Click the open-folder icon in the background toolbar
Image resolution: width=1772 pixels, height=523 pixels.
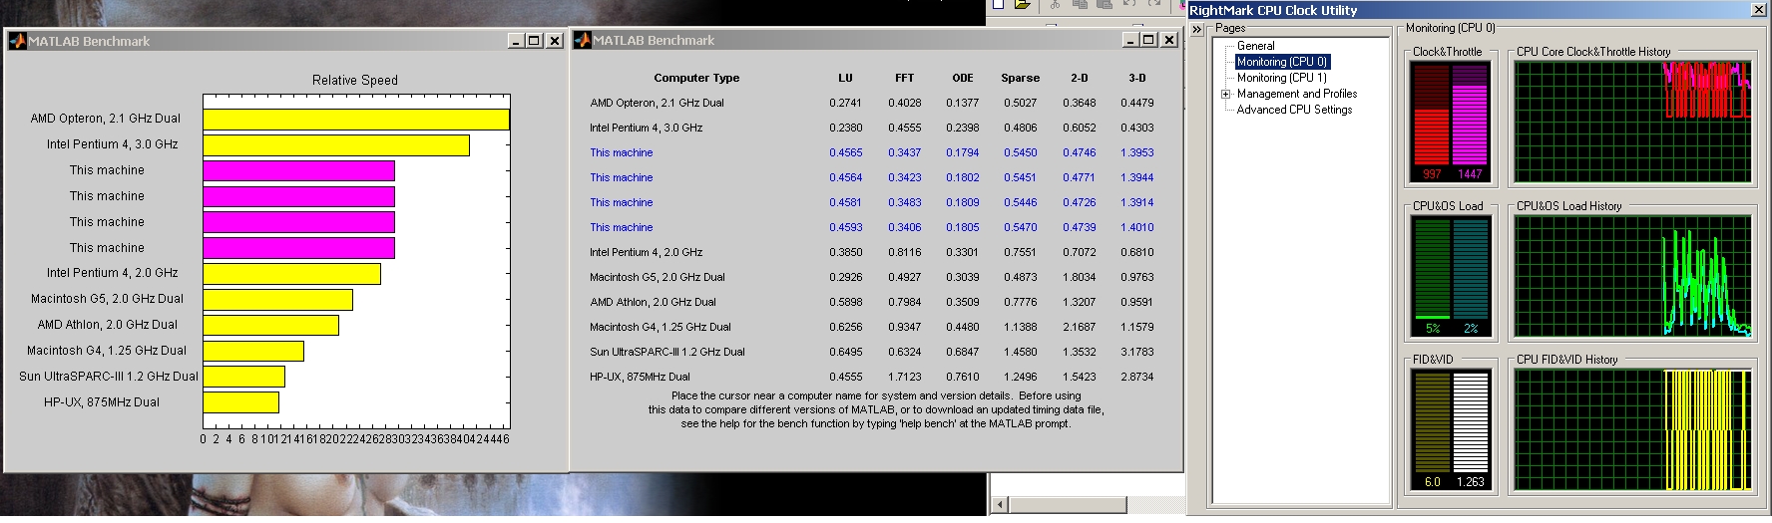1022,4
